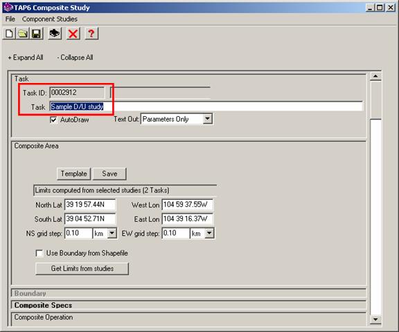
Task: Save using the floppy disk icon
Action: tap(37, 33)
